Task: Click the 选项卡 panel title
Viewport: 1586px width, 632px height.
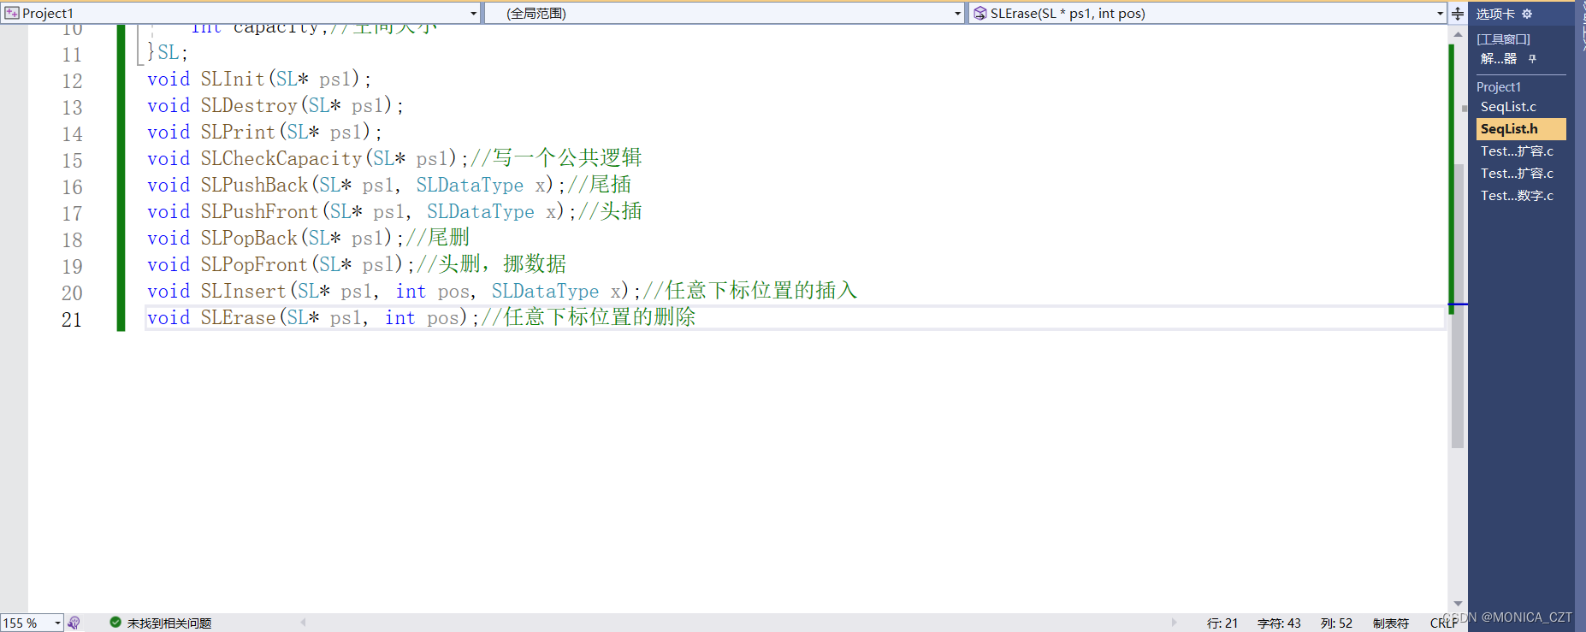Action: coord(1494,14)
